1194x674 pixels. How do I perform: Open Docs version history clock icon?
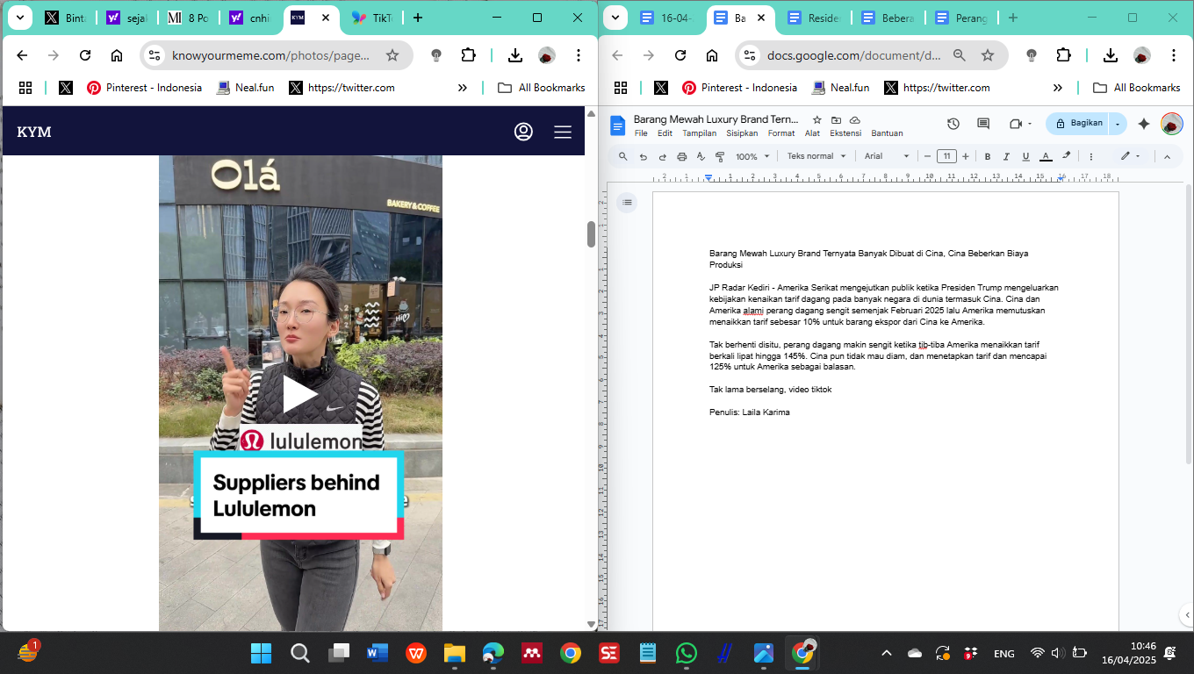pyautogui.click(x=953, y=124)
